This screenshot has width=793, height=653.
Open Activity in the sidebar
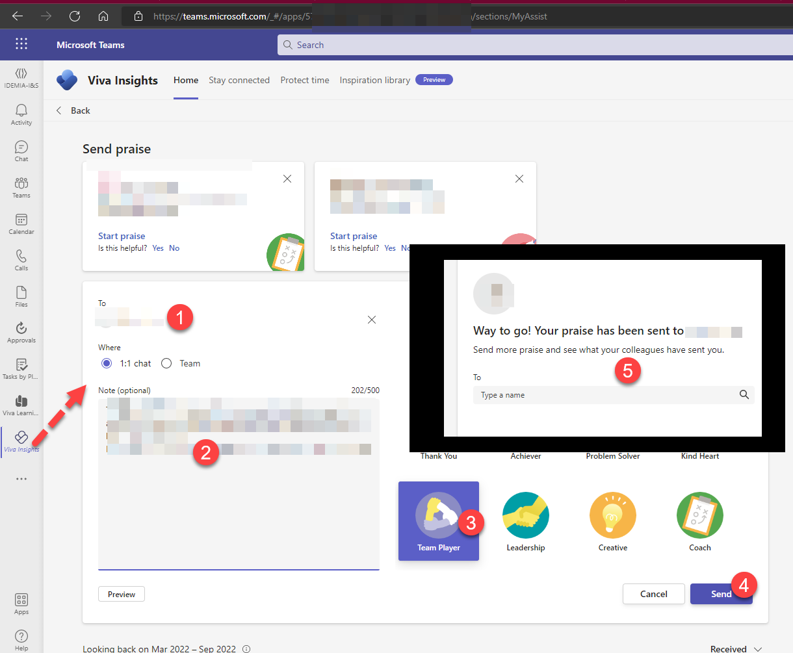click(21, 115)
